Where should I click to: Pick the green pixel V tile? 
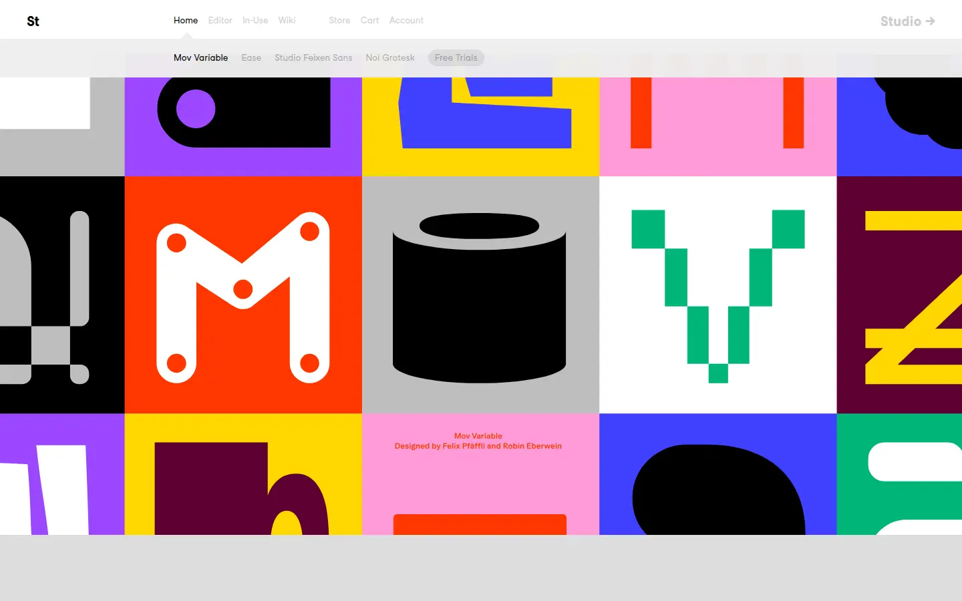[718, 295]
